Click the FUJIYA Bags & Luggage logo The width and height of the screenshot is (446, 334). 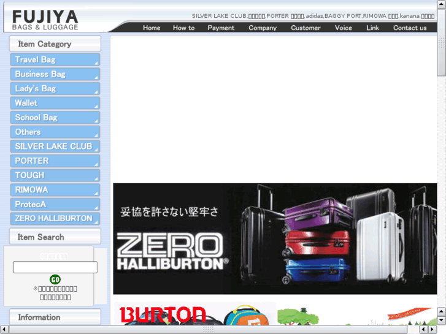(x=45, y=20)
